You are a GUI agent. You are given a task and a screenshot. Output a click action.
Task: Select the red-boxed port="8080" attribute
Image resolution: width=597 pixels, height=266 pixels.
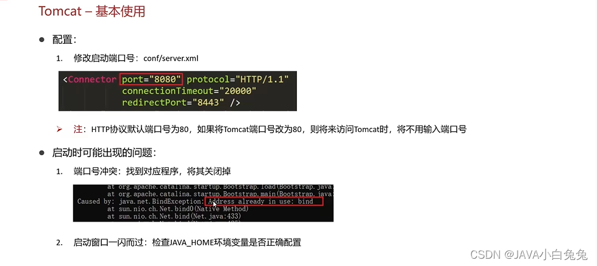[x=151, y=79]
